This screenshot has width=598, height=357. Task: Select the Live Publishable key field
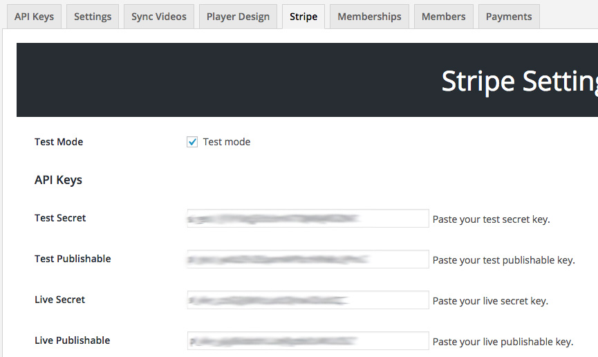pos(308,341)
